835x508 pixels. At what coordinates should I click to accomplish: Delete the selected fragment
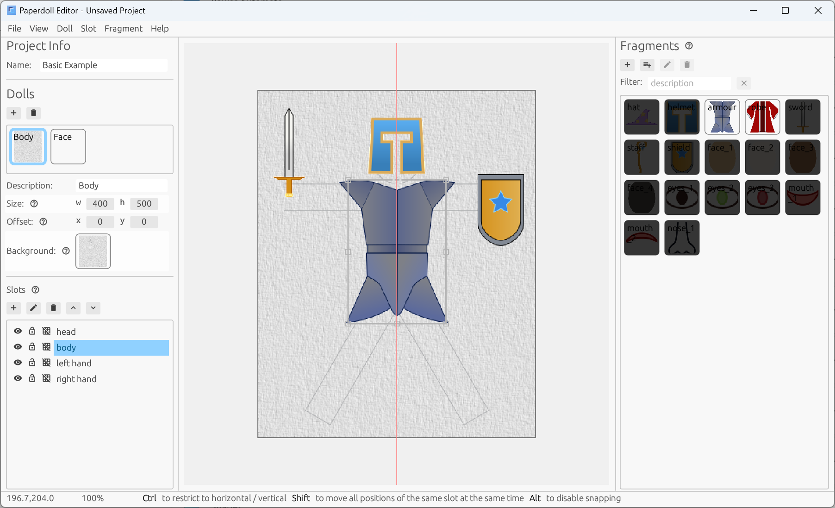(x=687, y=65)
